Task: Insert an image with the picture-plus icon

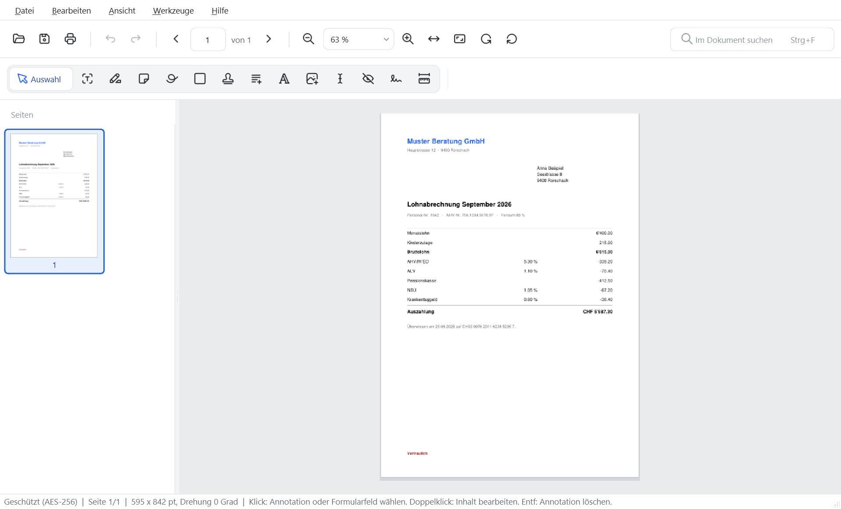Action: click(312, 79)
